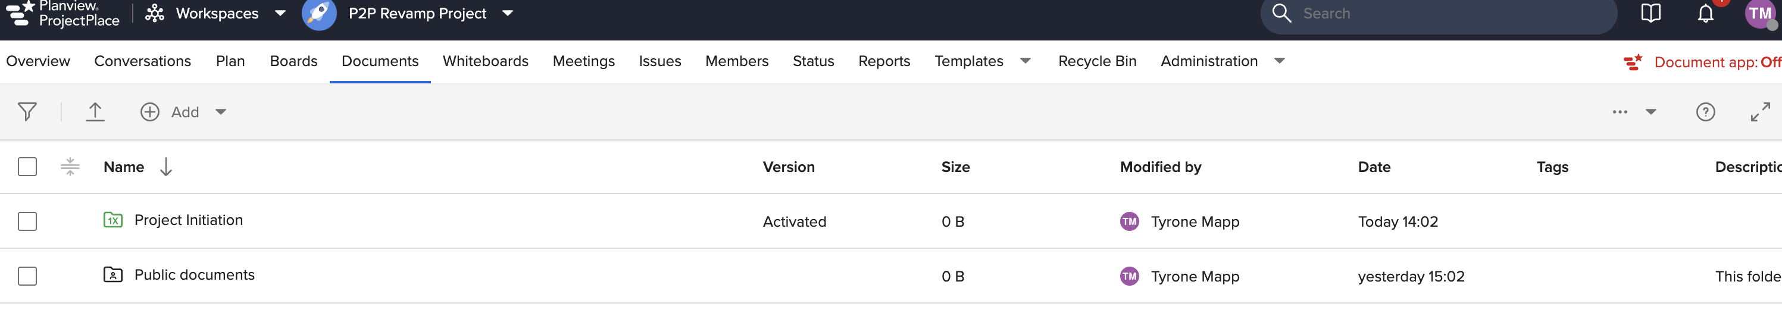Open the help book icon in header

pos(1650,14)
